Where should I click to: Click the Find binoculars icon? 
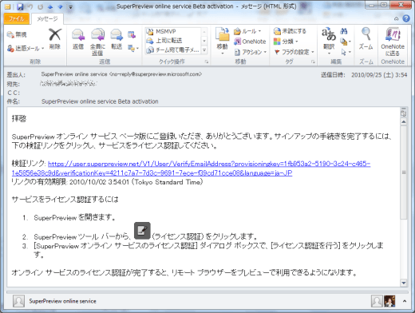[x=344, y=31]
